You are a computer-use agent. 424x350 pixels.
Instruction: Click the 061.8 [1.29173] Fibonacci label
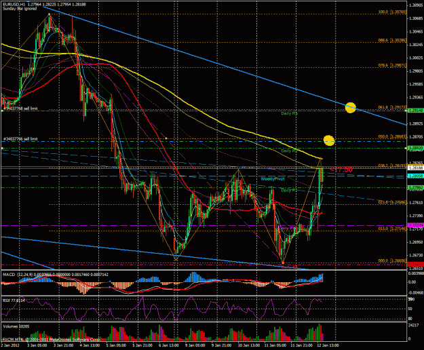pos(392,107)
